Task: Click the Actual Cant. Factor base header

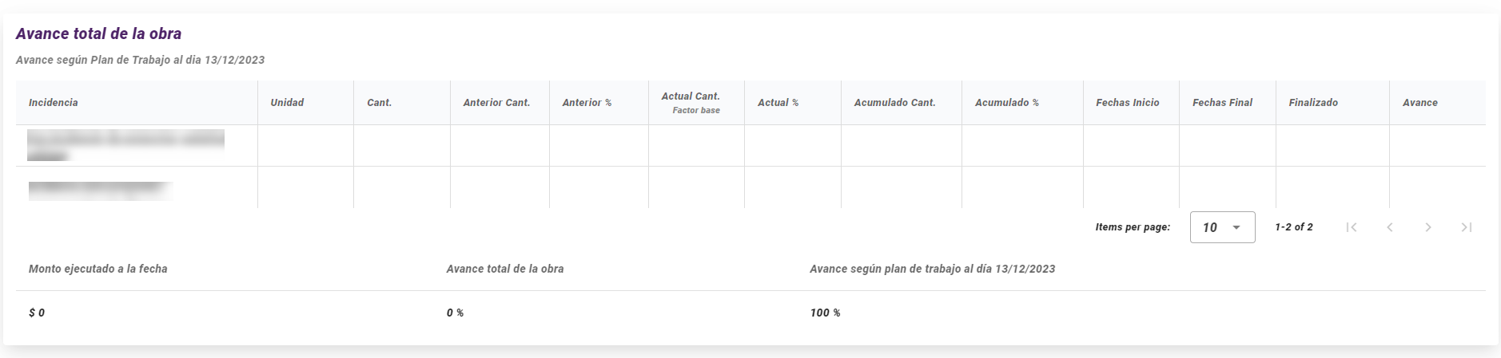Action: pos(691,103)
